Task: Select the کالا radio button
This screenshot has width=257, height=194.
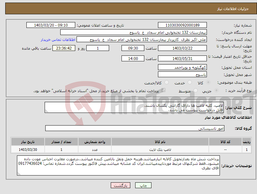Action: 208,82
